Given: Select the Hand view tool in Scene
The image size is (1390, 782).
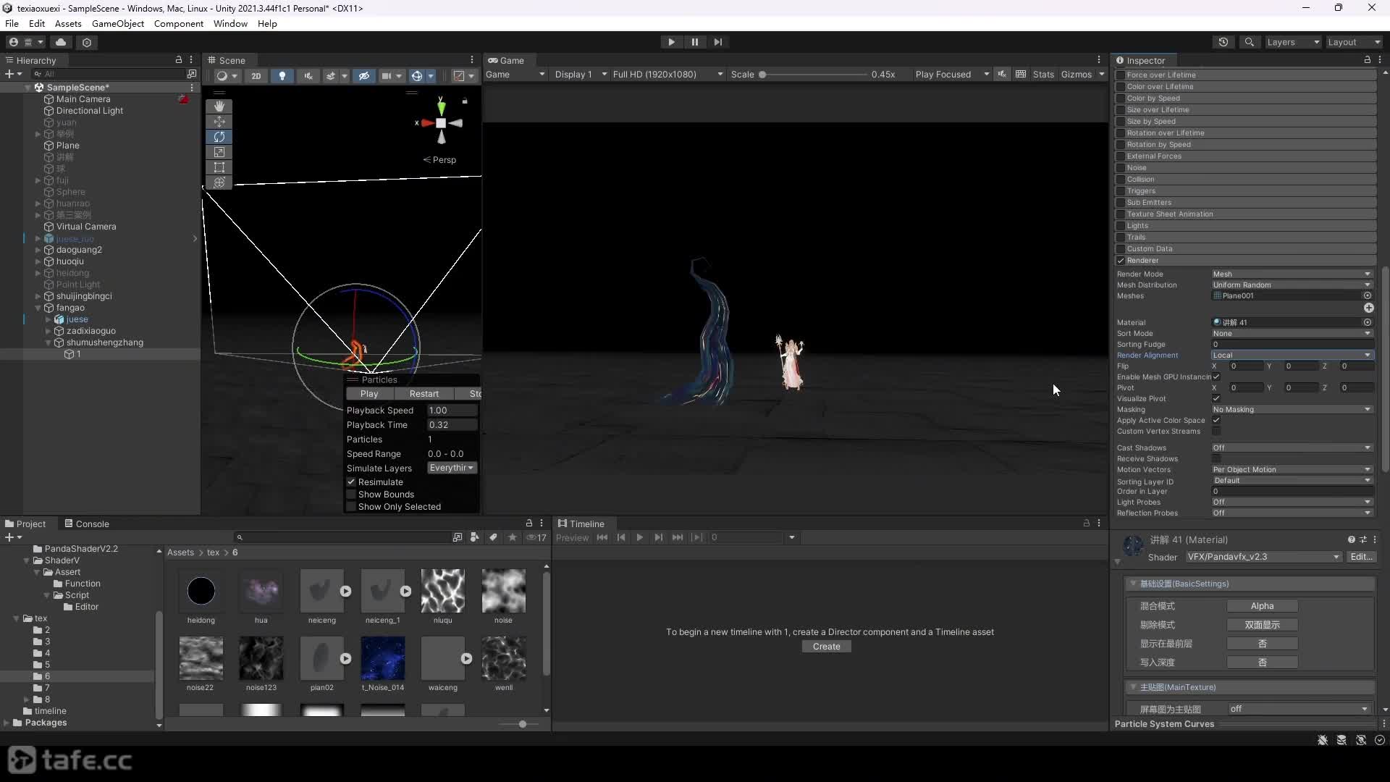Looking at the screenshot, I should click(219, 106).
